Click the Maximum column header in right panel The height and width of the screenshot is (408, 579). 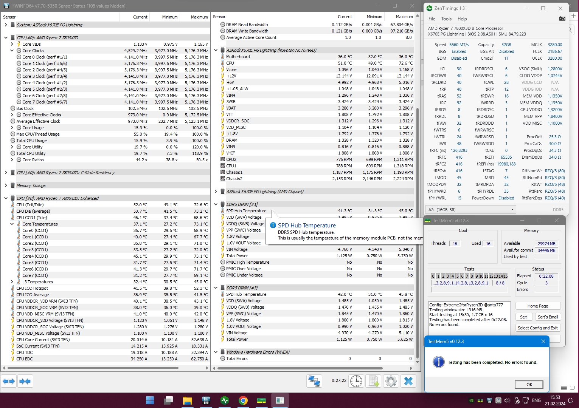pyautogui.click(x=404, y=17)
